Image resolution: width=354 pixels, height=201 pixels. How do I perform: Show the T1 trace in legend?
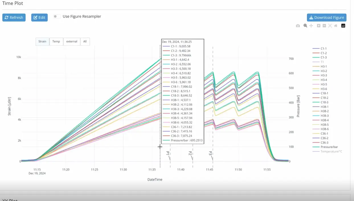click(322, 62)
